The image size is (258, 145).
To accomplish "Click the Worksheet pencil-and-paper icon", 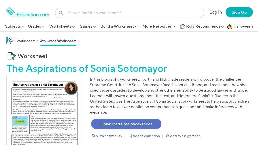I will click(11, 56).
